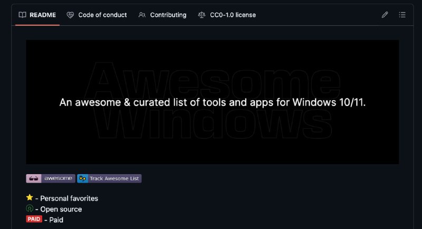Viewport: 422px width, 229px height.
Task: Click the pencil edit file icon
Action: (x=385, y=15)
